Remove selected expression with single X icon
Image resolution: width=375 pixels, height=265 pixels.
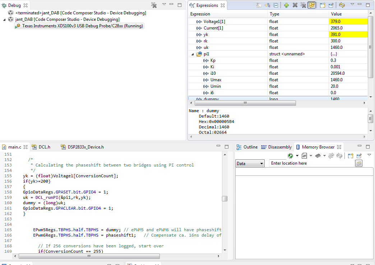tap(295, 5)
